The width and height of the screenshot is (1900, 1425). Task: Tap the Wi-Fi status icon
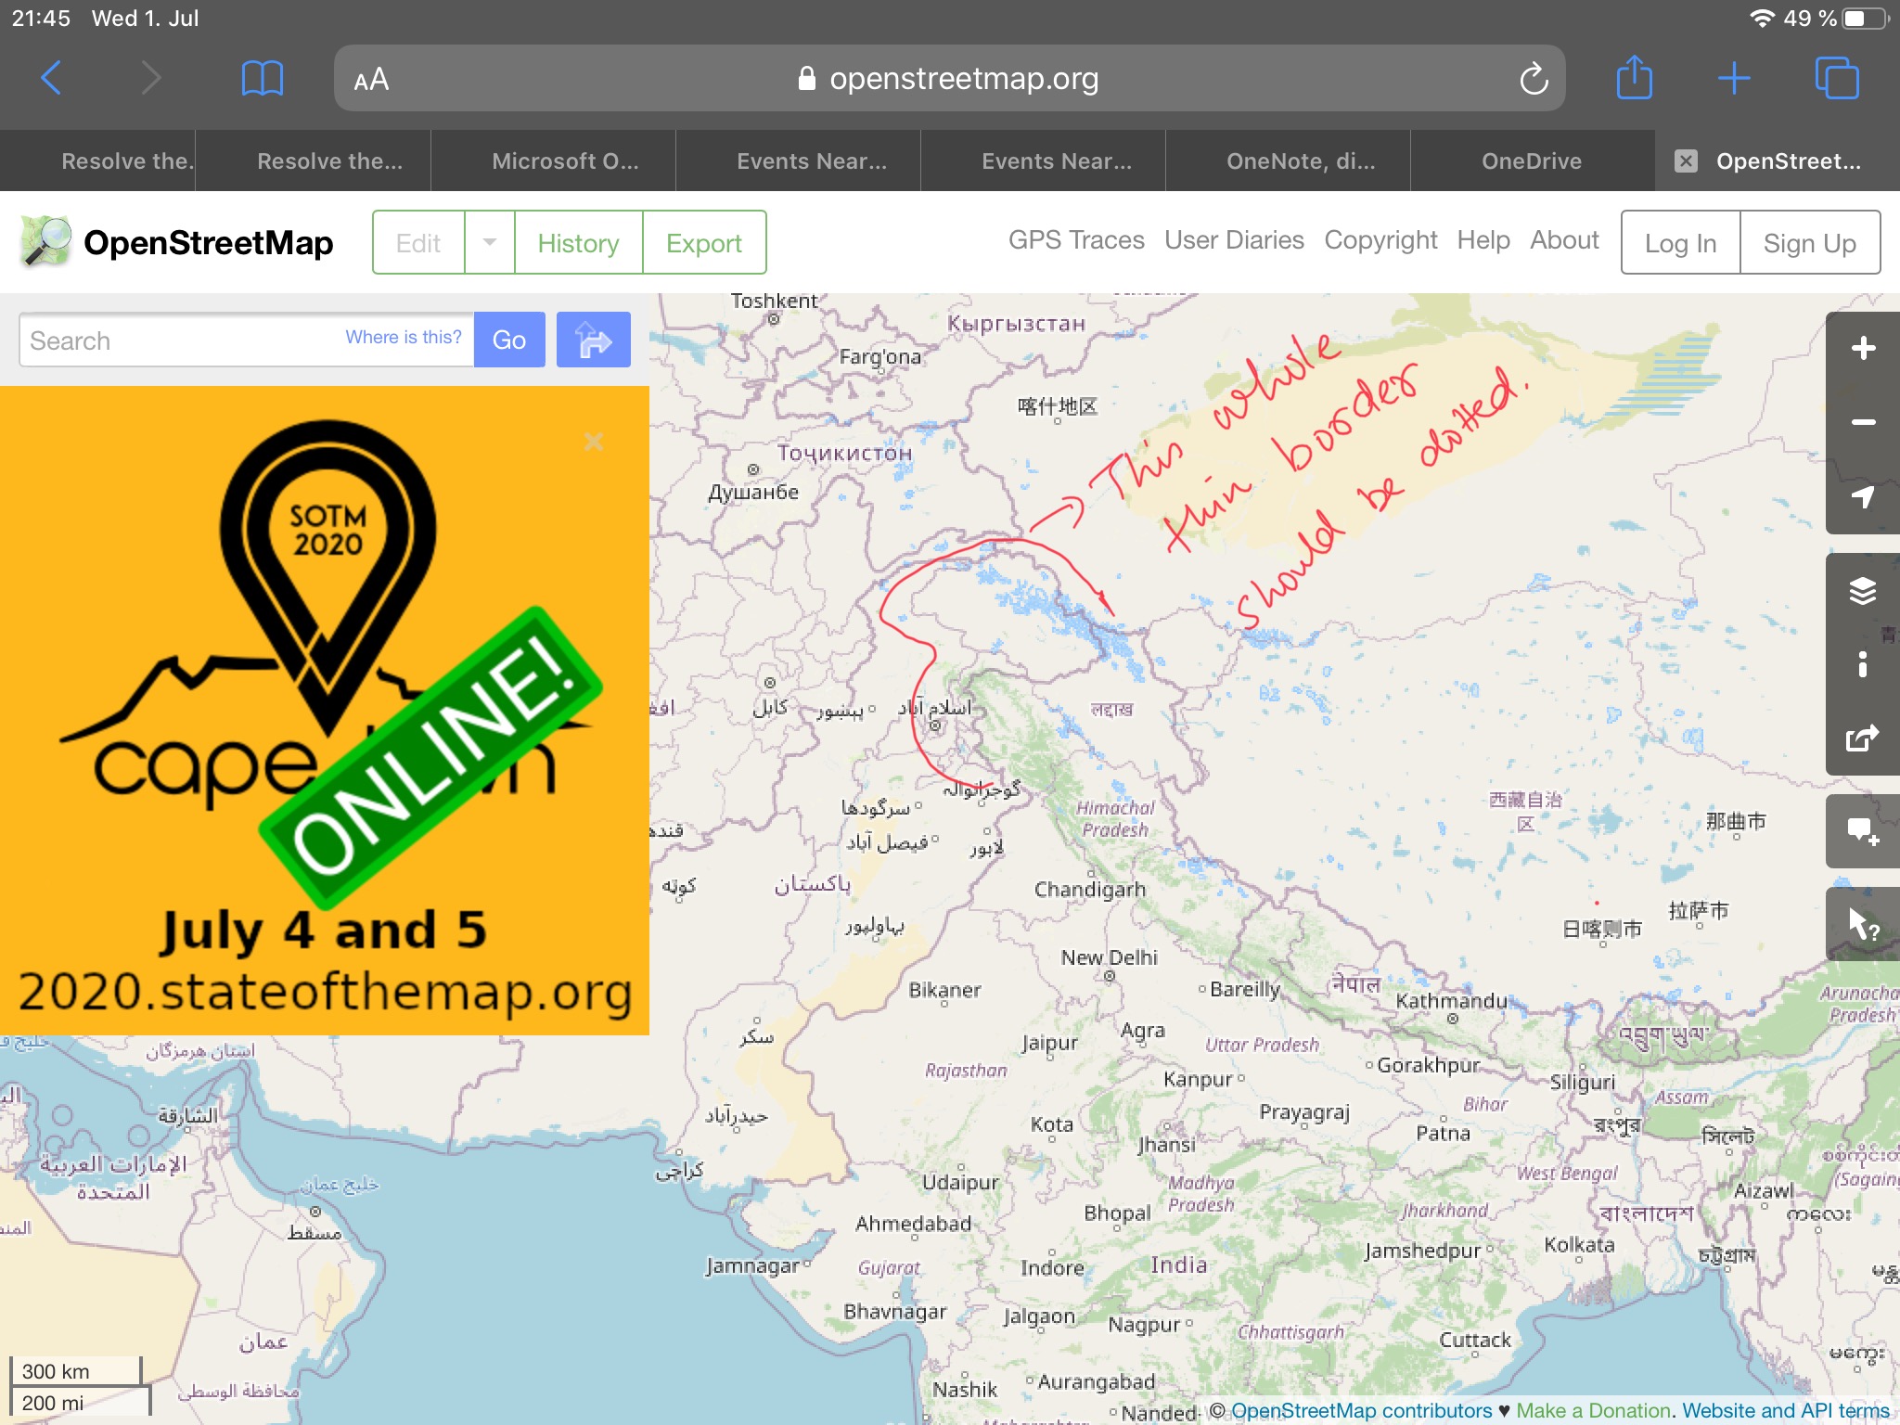point(1762,18)
